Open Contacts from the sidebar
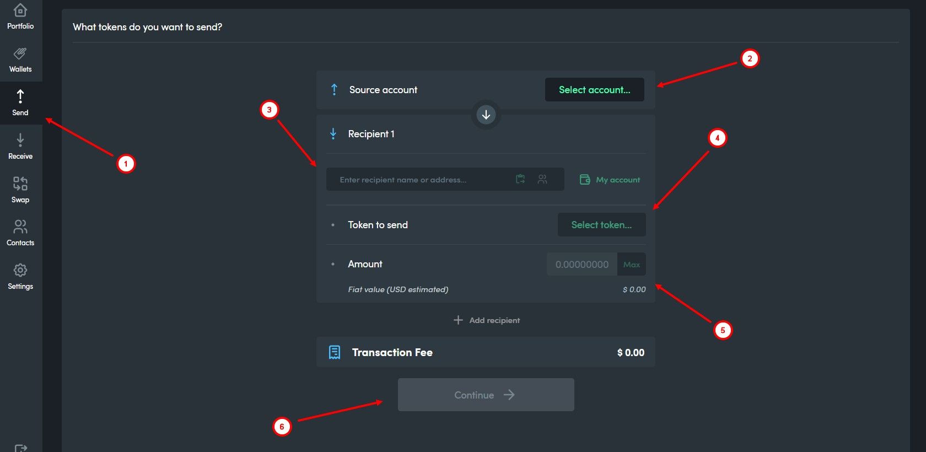Screen dimensions: 926x452 tap(20, 233)
